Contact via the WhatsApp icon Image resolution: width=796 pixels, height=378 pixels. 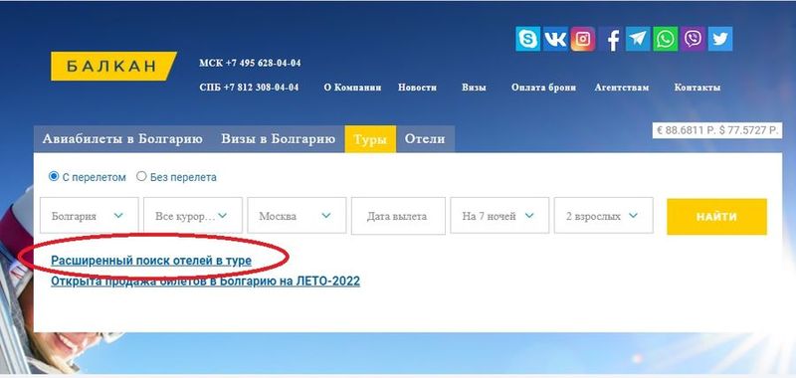point(665,39)
